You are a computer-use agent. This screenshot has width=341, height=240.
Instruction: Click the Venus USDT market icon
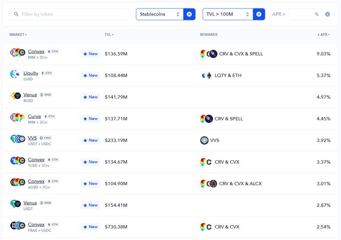tap(16, 204)
